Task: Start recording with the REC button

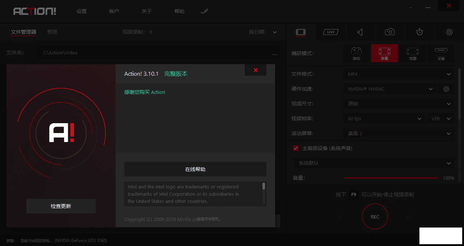Action: pyautogui.click(x=375, y=217)
